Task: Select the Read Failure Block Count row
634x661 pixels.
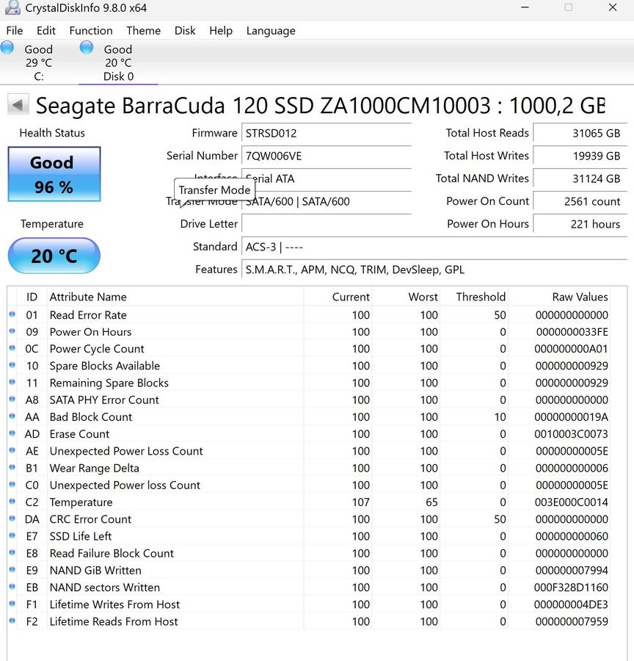Action: coord(309,553)
